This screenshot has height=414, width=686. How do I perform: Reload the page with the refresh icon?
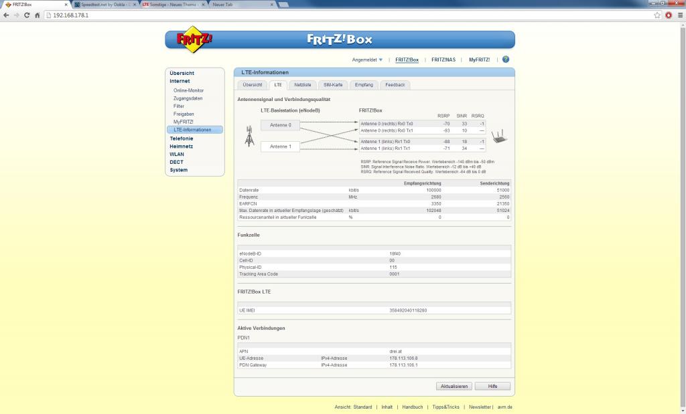[x=27, y=15]
